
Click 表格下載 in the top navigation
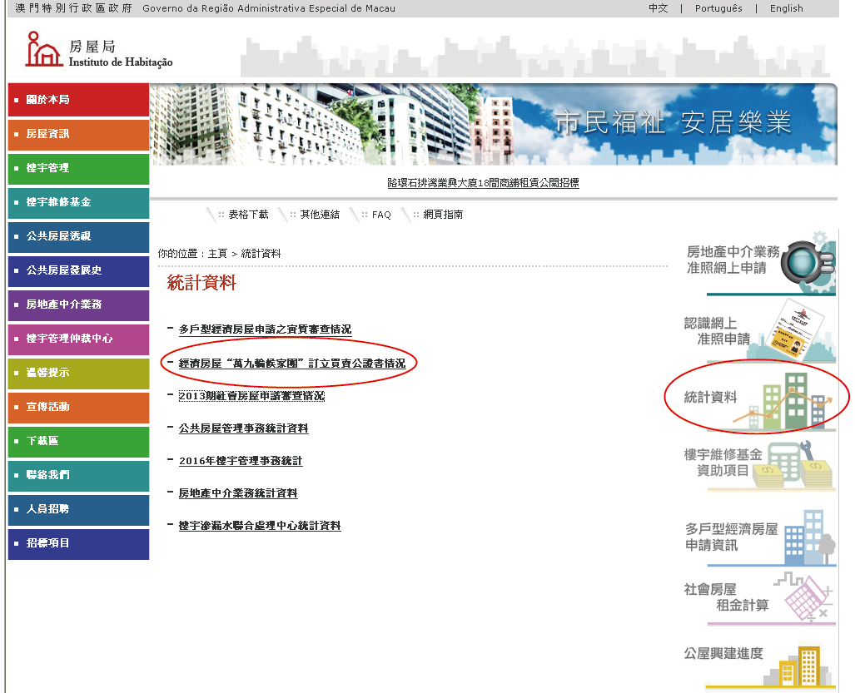click(248, 215)
